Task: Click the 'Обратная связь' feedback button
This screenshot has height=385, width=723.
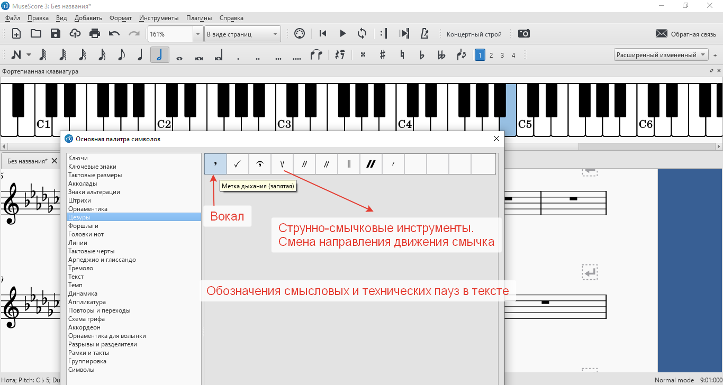Action: pyautogui.click(x=686, y=34)
